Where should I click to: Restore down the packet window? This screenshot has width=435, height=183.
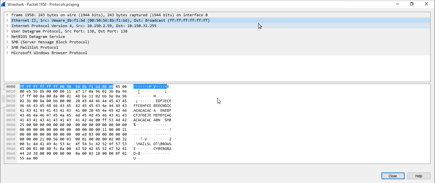(x=412, y=4)
